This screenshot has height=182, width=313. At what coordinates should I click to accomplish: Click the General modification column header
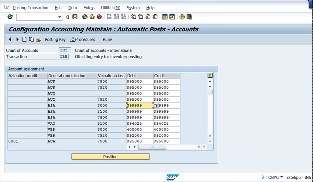pos(72,76)
